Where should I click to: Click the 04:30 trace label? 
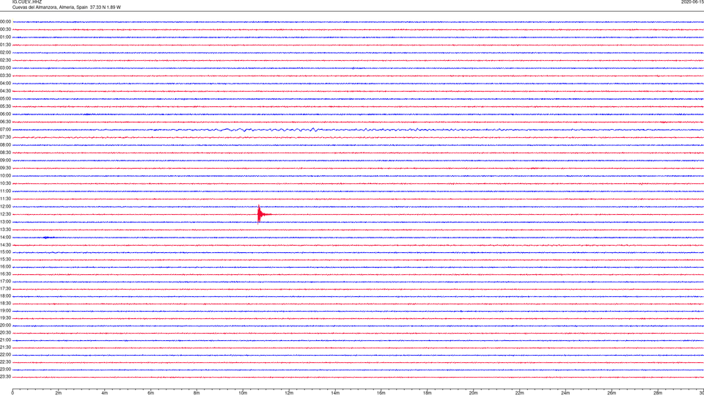5,91
